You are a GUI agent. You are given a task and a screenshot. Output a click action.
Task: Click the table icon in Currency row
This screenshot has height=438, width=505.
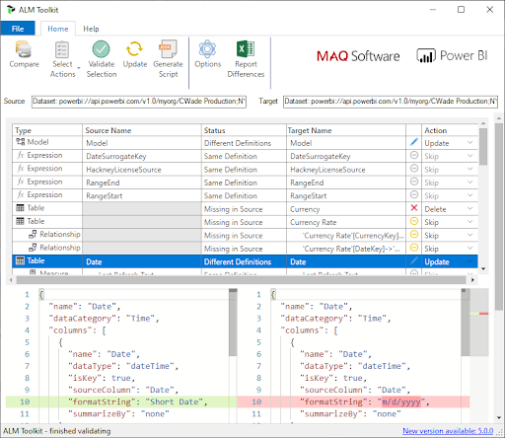point(20,208)
